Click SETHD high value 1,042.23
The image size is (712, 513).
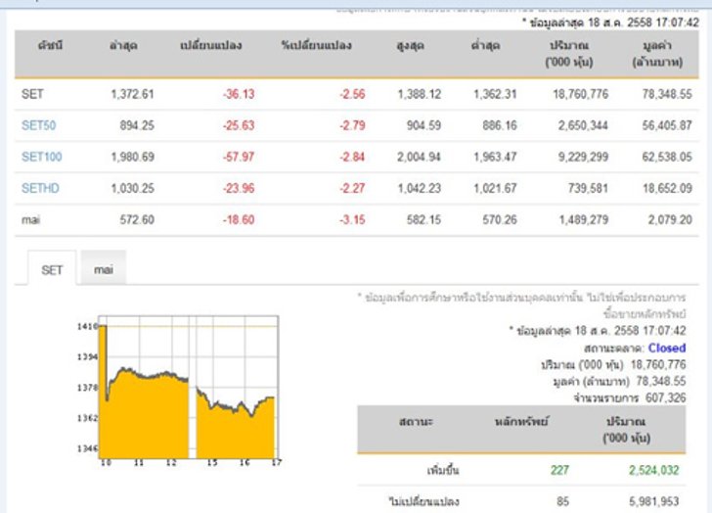(420, 188)
